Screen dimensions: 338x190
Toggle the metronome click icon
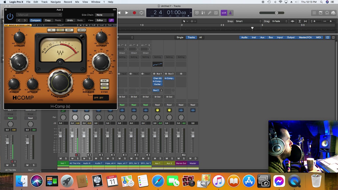pos(230,13)
